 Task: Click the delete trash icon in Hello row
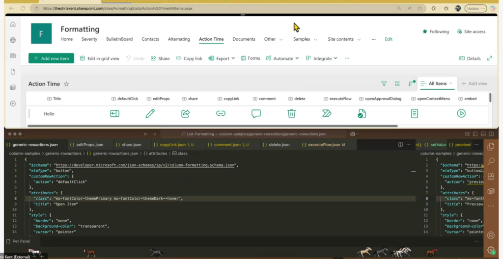point(291,113)
